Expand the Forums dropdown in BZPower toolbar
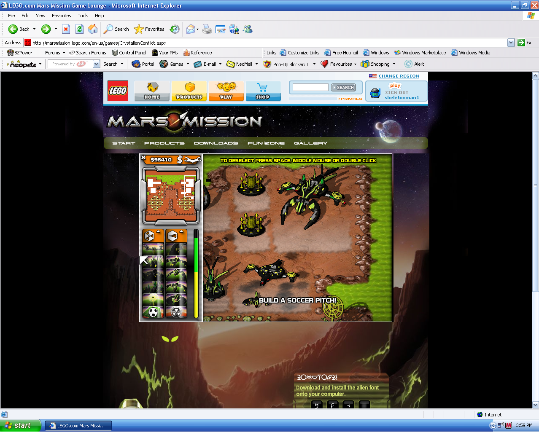Viewport: 539px width, 432px height. pos(64,53)
